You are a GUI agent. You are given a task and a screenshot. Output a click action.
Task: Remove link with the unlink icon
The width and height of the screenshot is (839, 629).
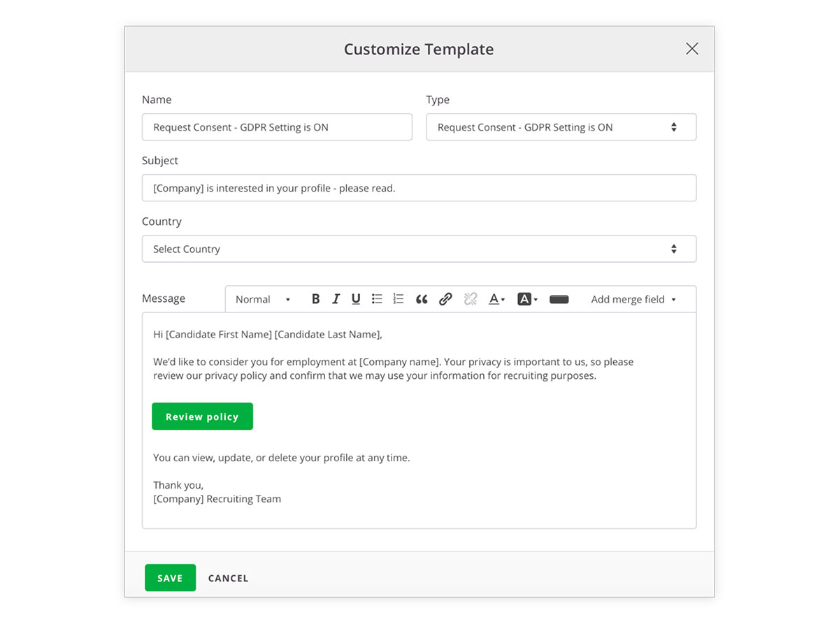click(x=471, y=299)
